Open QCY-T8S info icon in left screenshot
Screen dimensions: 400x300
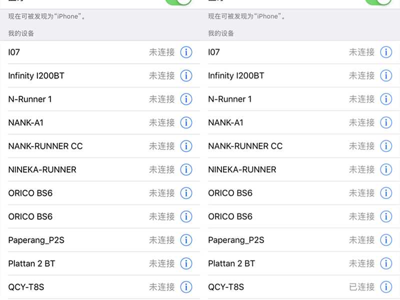pyautogui.click(x=186, y=287)
